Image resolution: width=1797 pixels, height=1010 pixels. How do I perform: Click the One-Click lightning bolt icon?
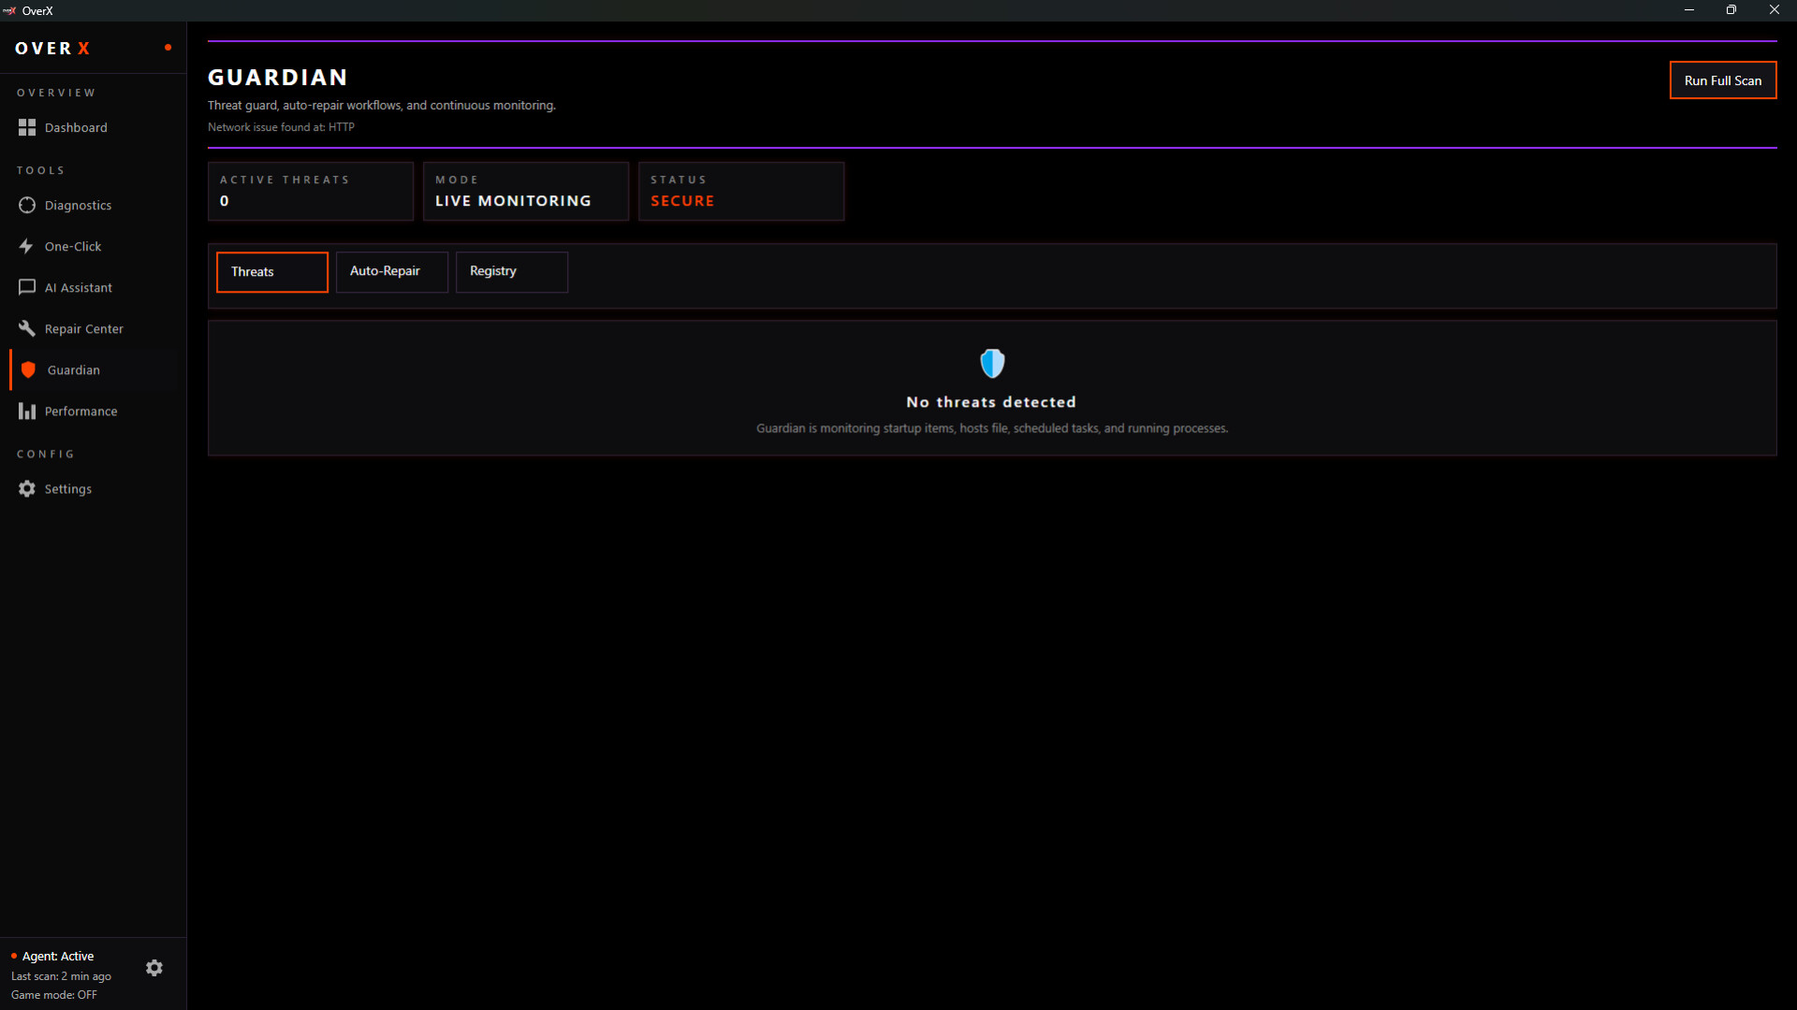(26, 246)
